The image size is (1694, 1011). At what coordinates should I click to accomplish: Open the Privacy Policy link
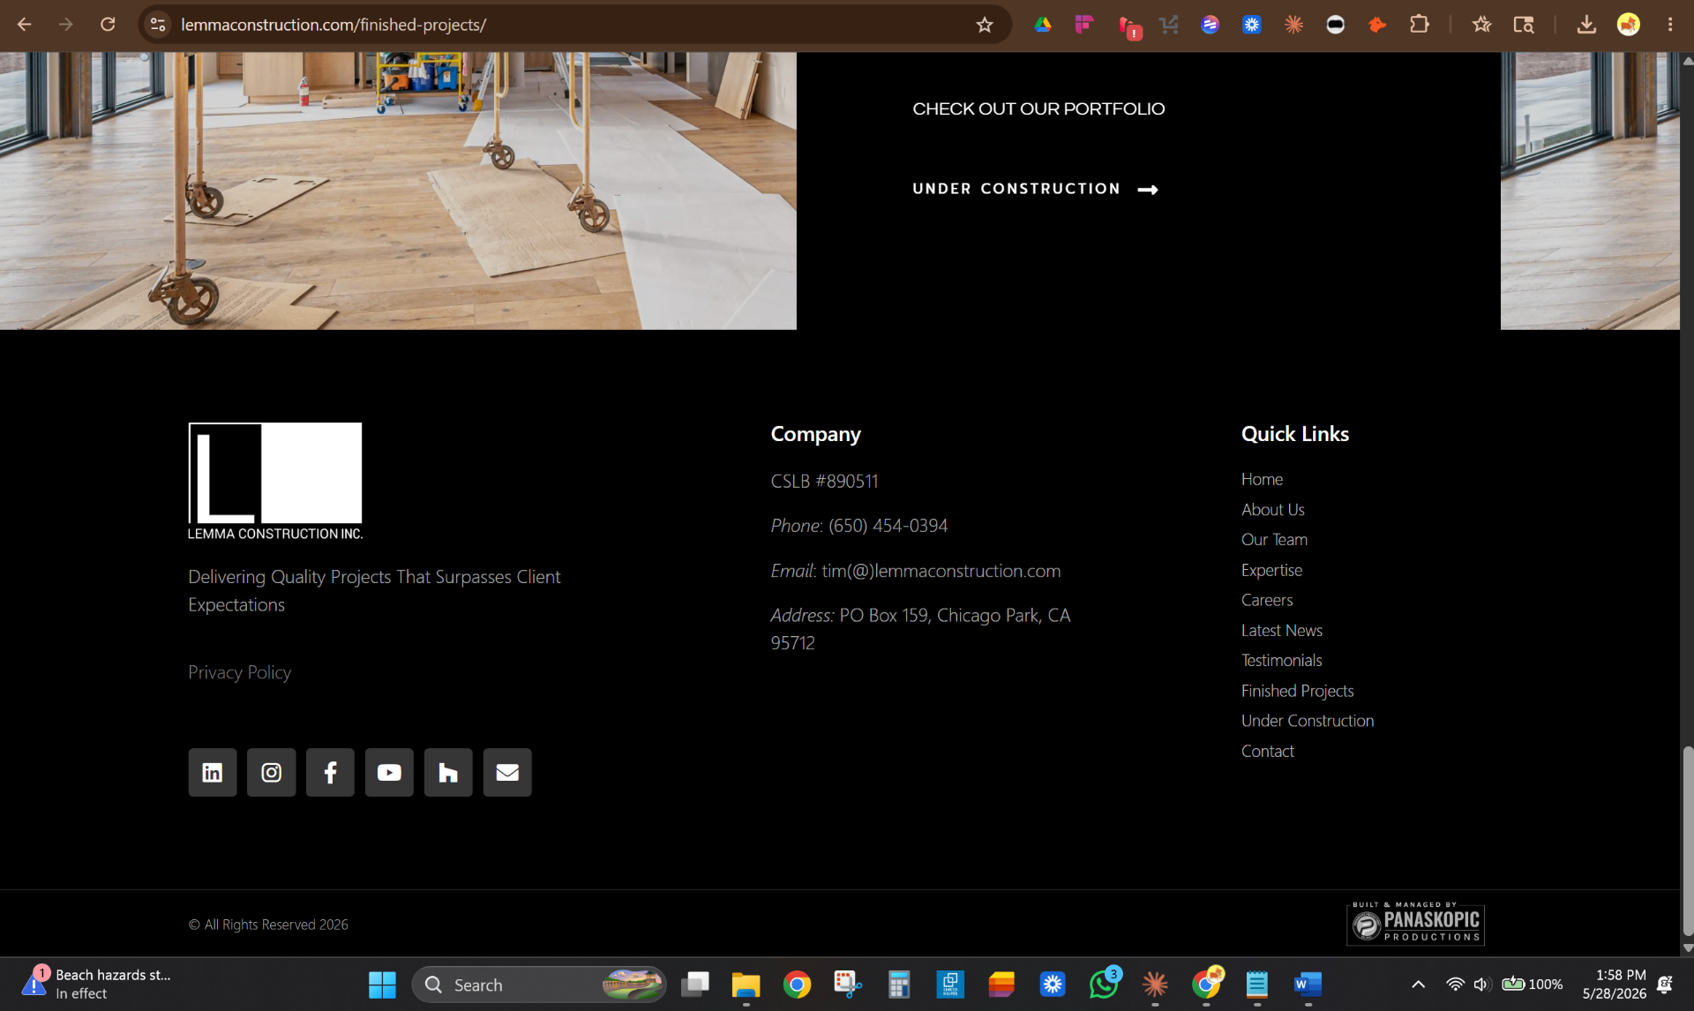[239, 672]
